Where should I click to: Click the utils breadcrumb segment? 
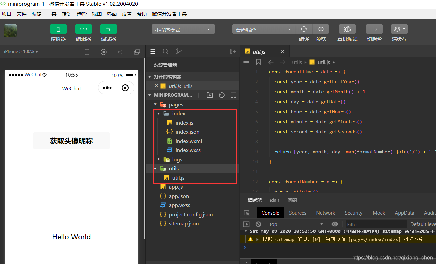point(297,62)
